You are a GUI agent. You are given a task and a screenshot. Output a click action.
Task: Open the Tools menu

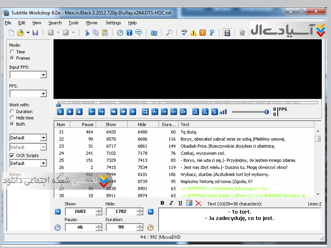pos(73,23)
